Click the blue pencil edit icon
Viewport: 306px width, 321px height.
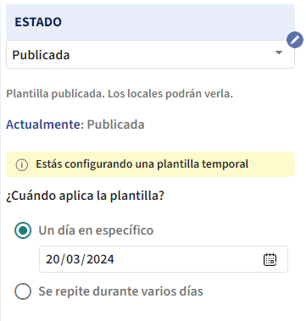click(x=295, y=40)
